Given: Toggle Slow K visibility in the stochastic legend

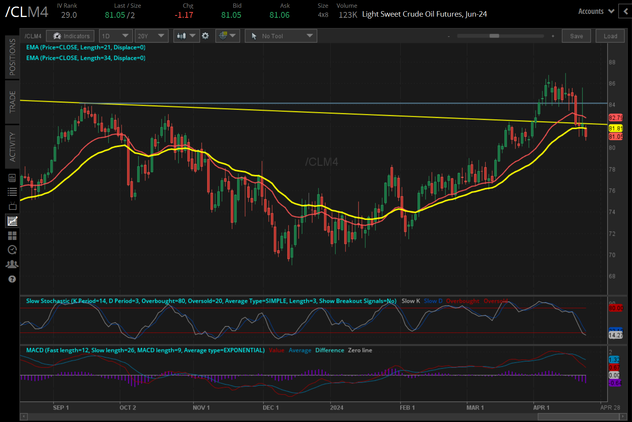Looking at the screenshot, I should 410,301.
